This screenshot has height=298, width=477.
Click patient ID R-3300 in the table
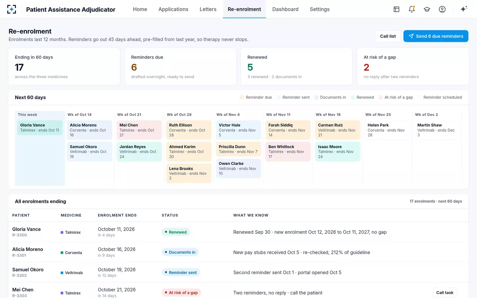tap(20, 235)
